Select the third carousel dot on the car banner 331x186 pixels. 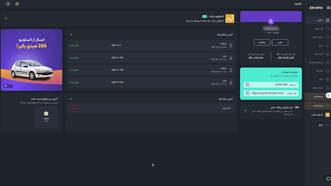coord(11,86)
